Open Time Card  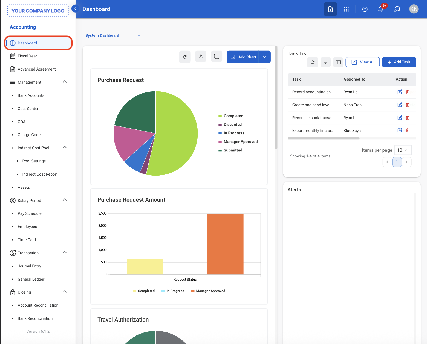[27, 240]
